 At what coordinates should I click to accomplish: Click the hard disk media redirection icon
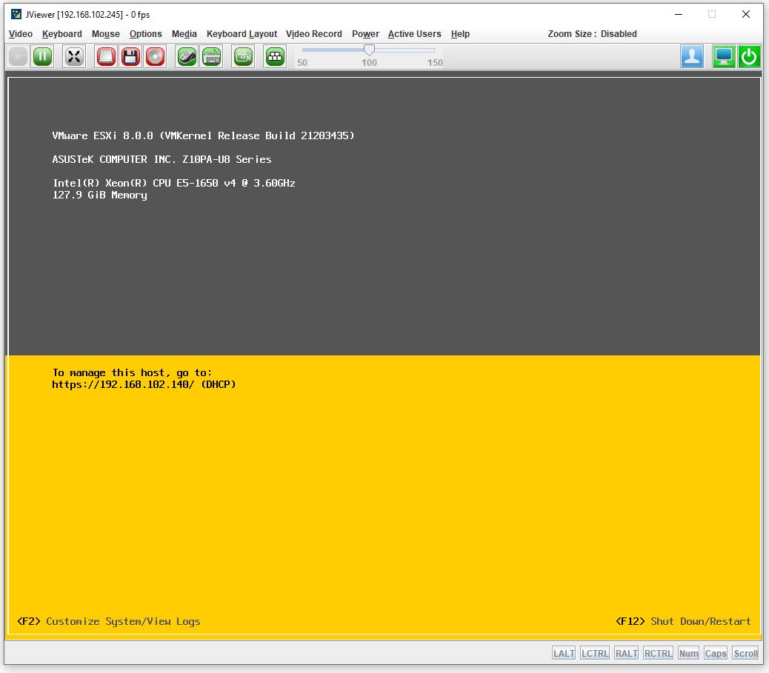coord(107,57)
